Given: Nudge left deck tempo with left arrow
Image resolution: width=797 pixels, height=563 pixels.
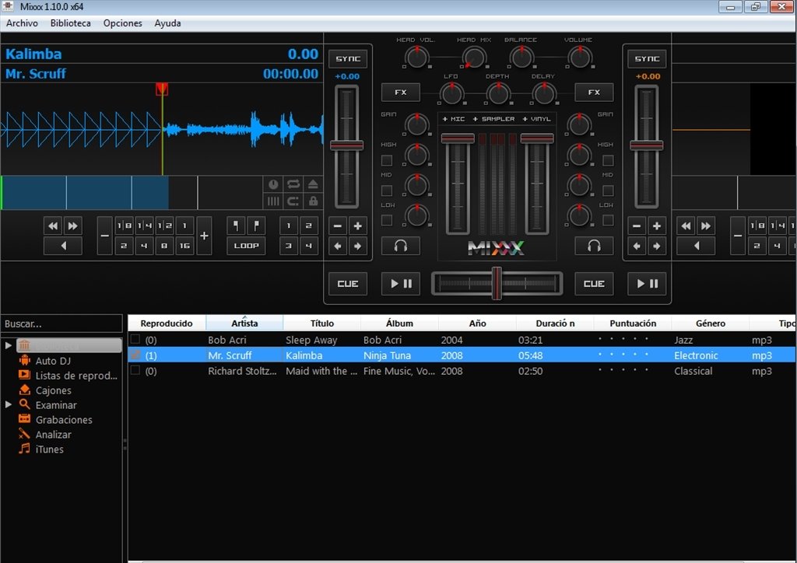Looking at the screenshot, I should tap(338, 247).
